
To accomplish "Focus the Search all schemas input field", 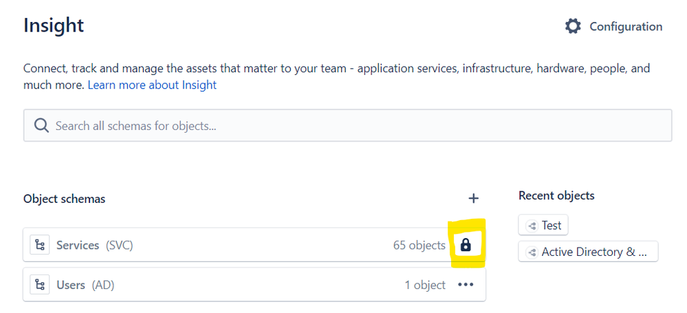I will tap(347, 126).
